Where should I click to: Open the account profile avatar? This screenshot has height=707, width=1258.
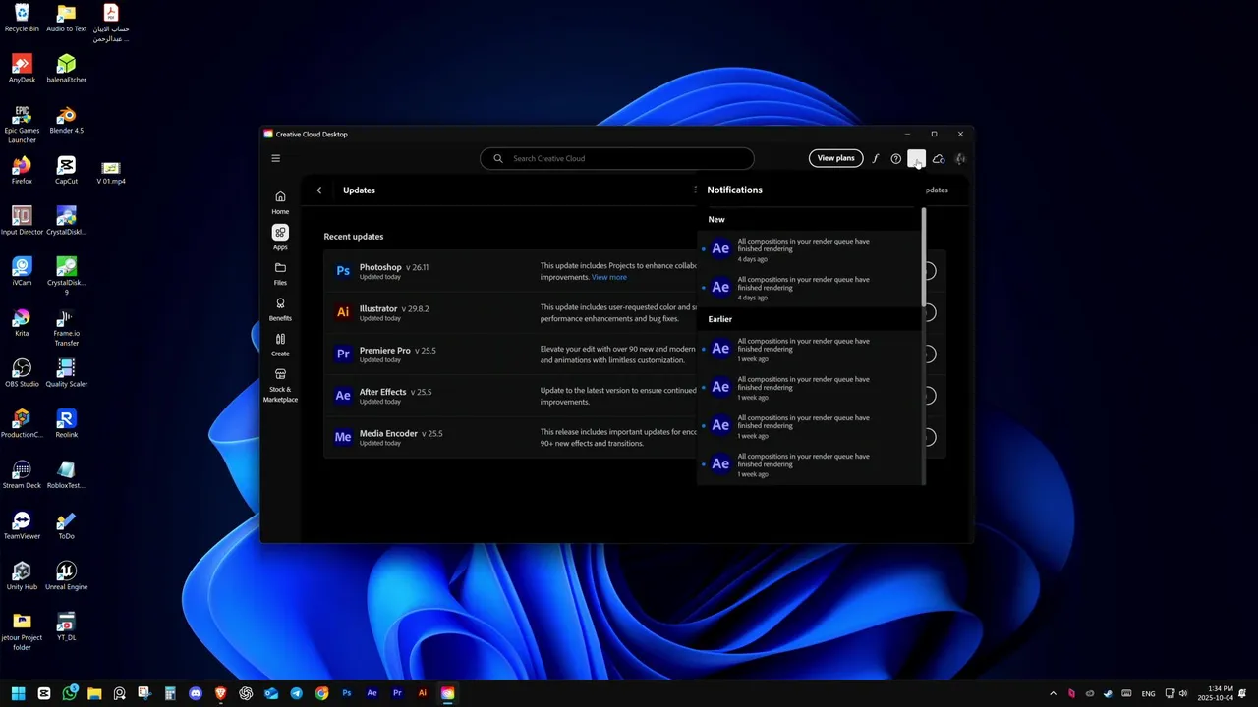pyautogui.click(x=960, y=158)
